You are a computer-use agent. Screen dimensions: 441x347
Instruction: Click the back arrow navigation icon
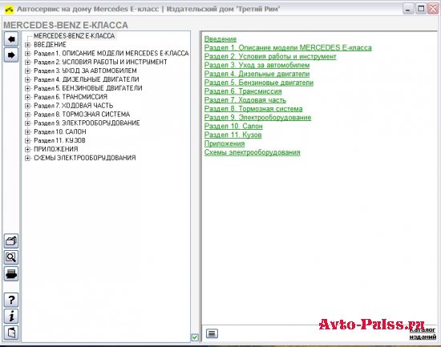pyautogui.click(x=11, y=38)
